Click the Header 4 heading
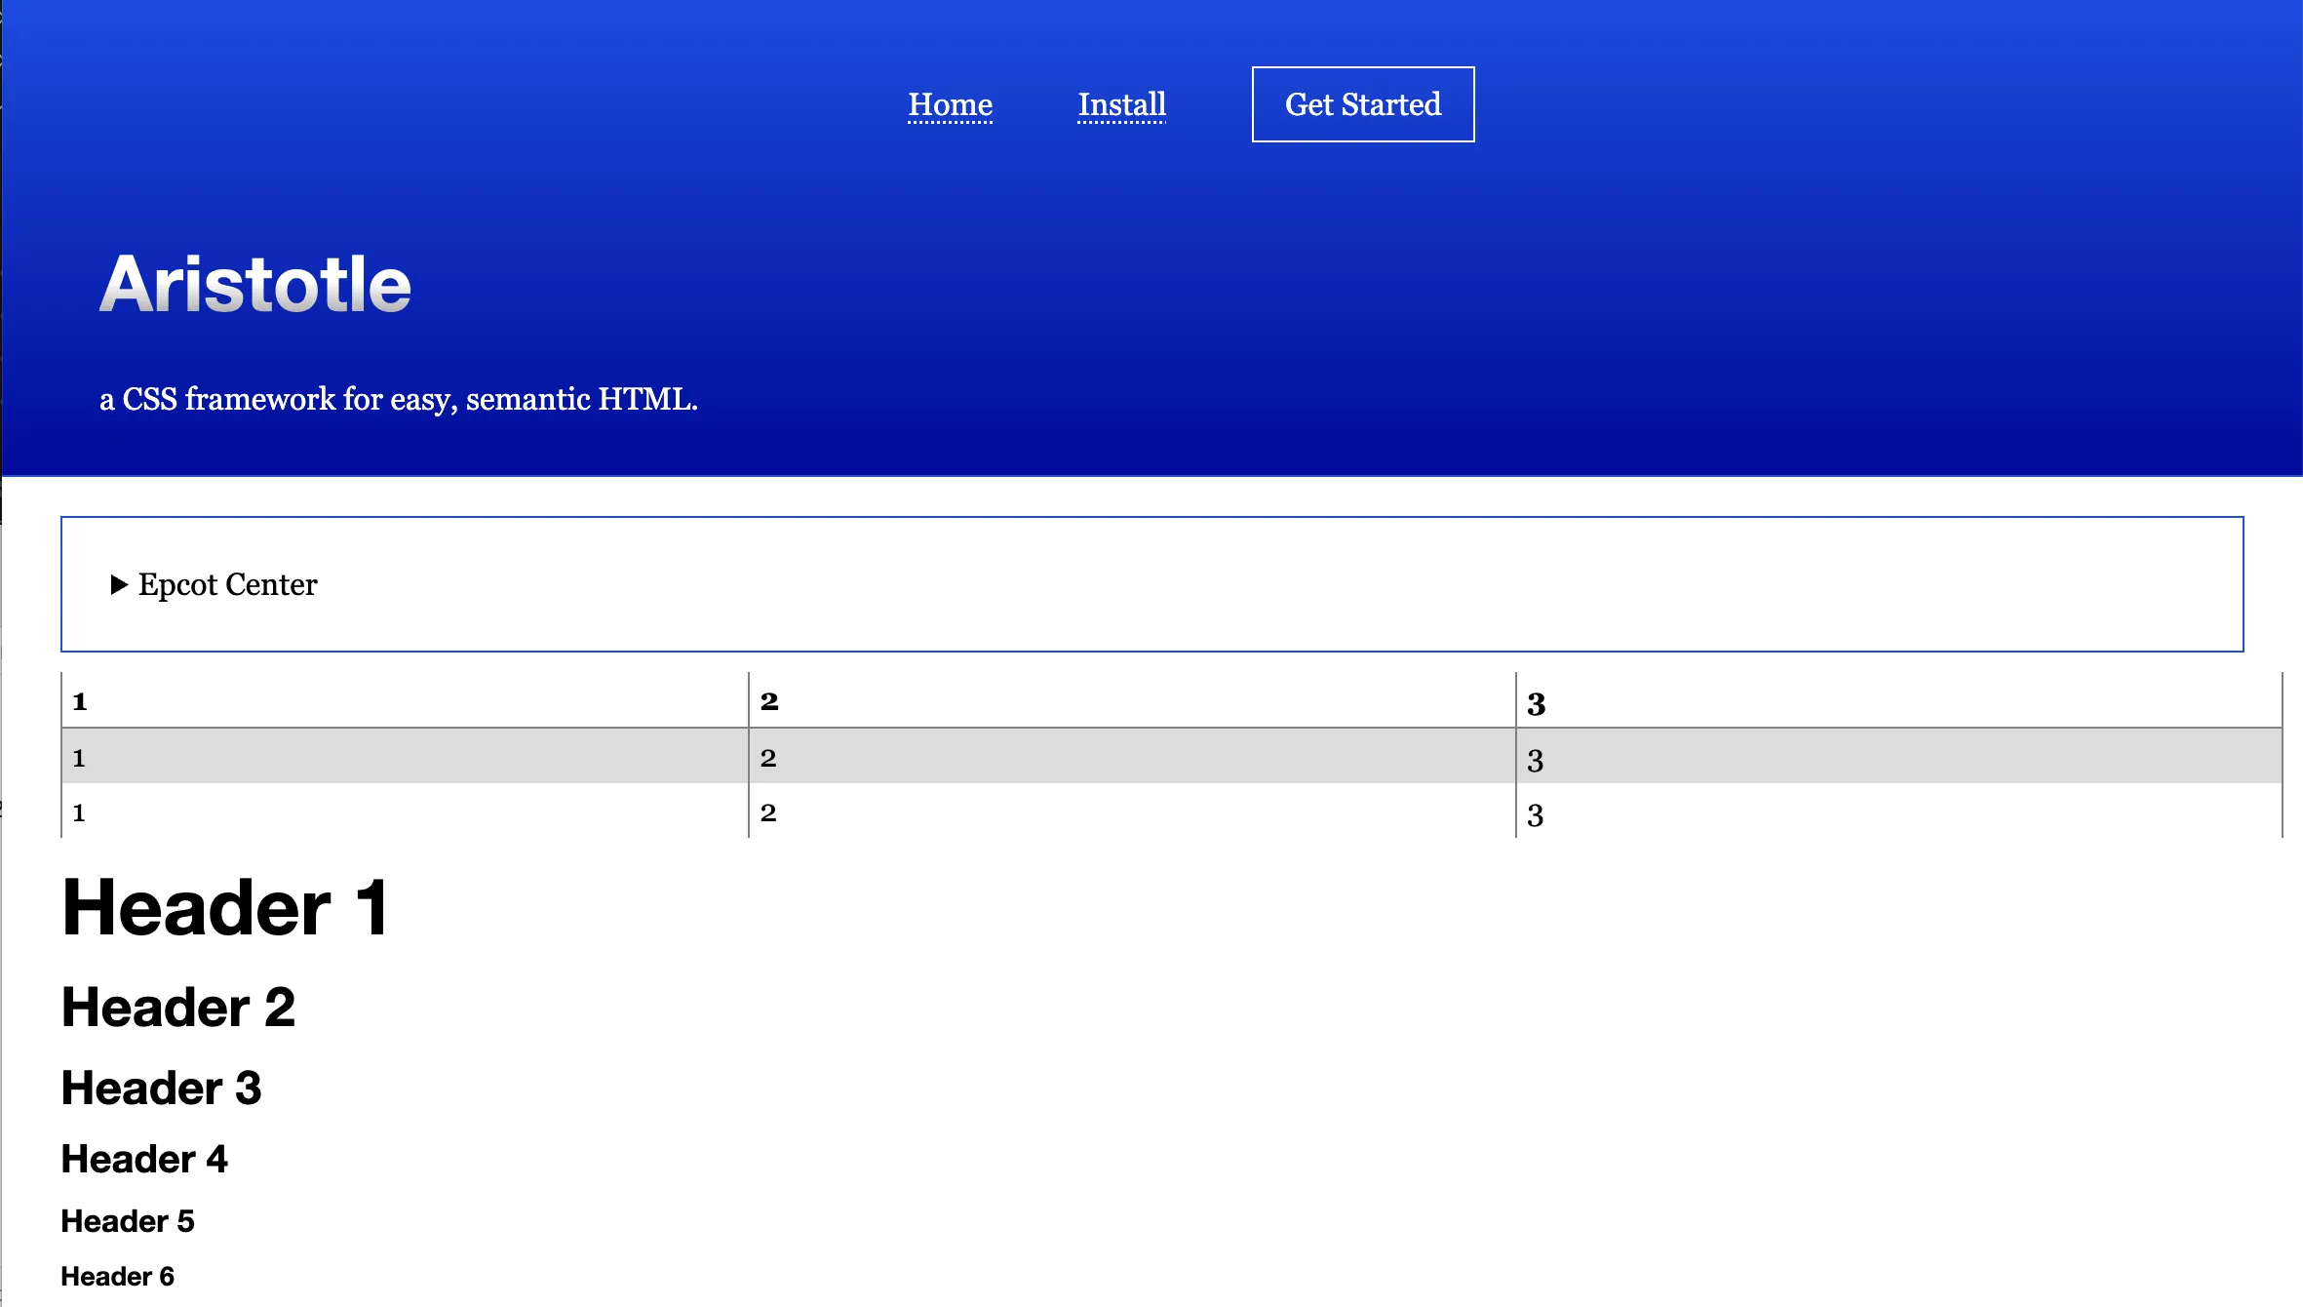The height and width of the screenshot is (1307, 2303). pyautogui.click(x=144, y=1159)
